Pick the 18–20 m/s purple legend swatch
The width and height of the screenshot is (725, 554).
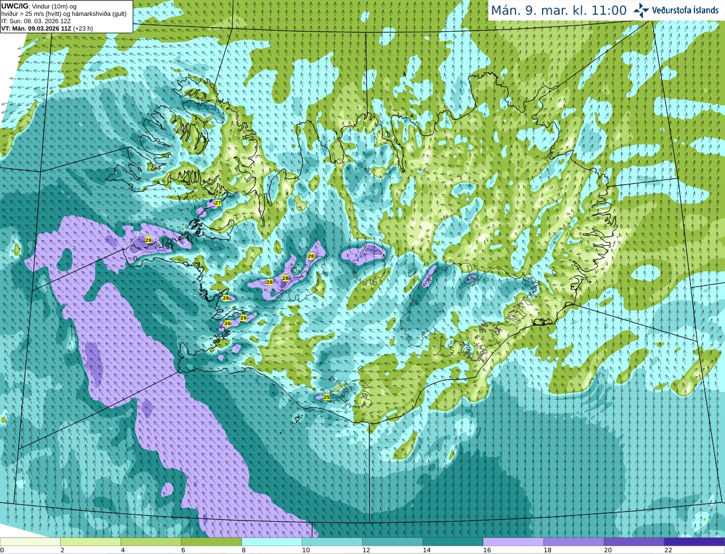574,542
